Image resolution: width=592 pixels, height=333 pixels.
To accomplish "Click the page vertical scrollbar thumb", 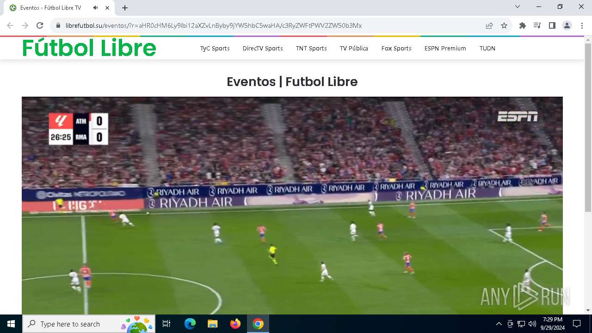I will pos(588,128).
